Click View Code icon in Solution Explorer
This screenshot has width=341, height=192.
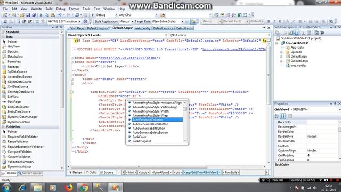(x=303, y=33)
